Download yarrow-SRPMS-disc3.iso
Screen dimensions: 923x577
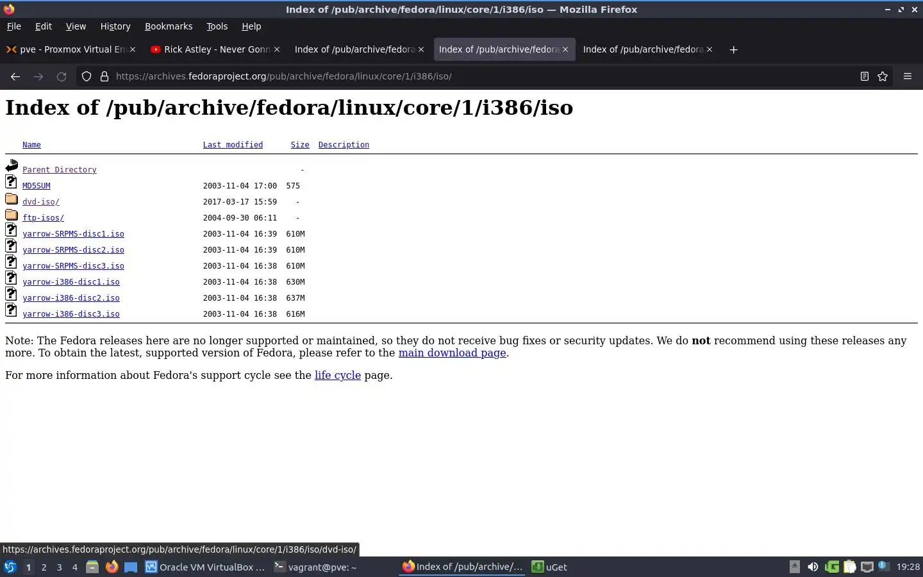[x=73, y=266]
